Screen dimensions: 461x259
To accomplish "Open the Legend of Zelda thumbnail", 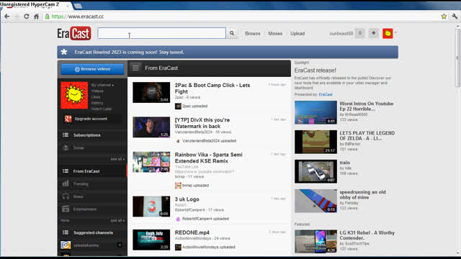I will click(315, 142).
